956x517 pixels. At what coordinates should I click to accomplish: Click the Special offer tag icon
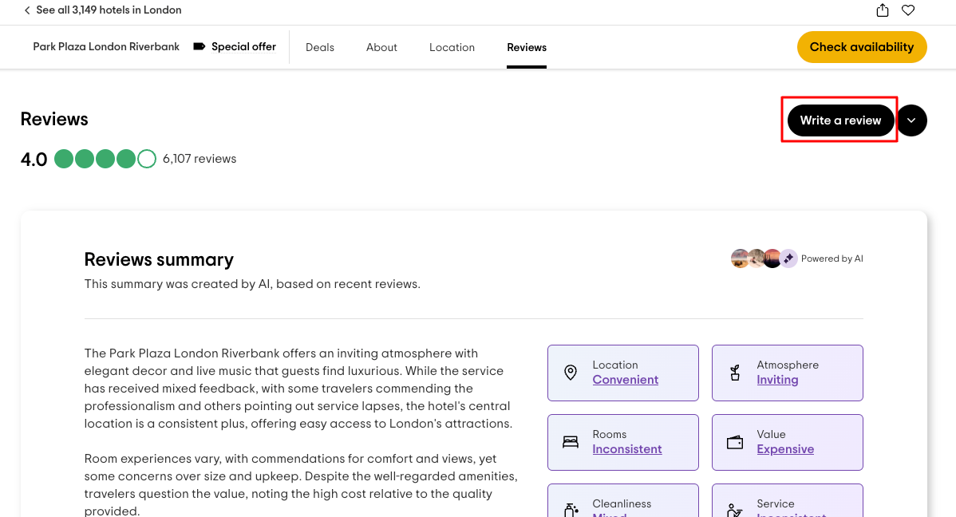(x=199, y=46)
